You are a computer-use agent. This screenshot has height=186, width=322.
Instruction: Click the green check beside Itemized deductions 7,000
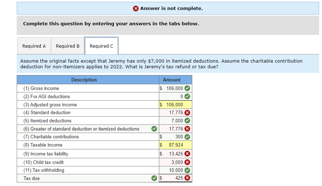(187, 121)
